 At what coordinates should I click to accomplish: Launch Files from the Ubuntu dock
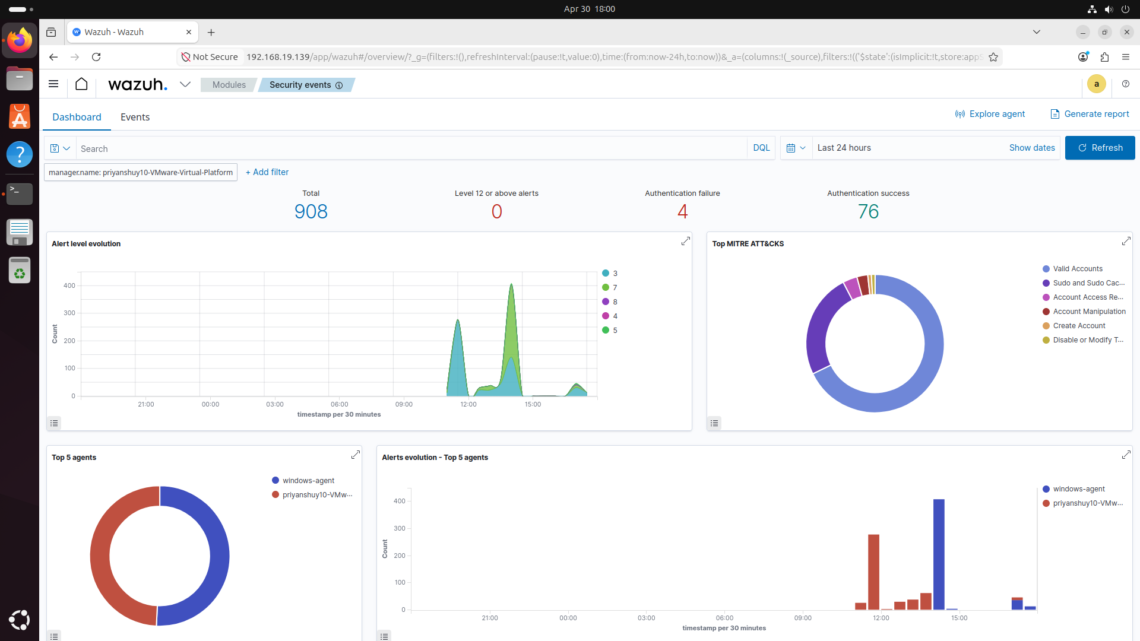pyautogui.click(x=20, y=78)
